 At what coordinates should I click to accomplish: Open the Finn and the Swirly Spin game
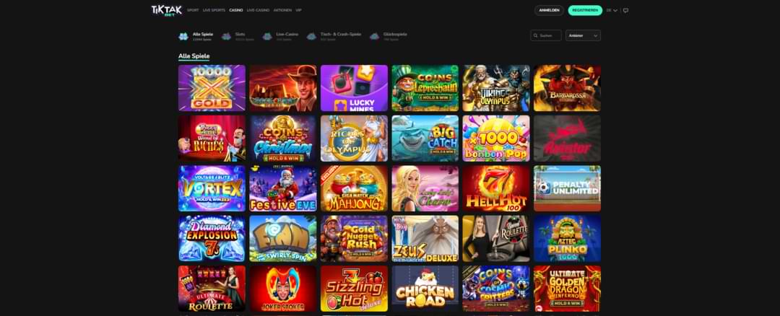pyautogui.click(x=283, y=239)
